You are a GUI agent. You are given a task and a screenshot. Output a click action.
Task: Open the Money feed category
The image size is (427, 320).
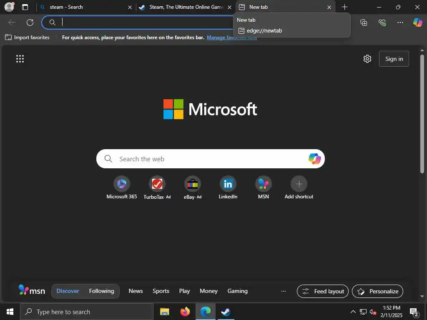point(208,291)
